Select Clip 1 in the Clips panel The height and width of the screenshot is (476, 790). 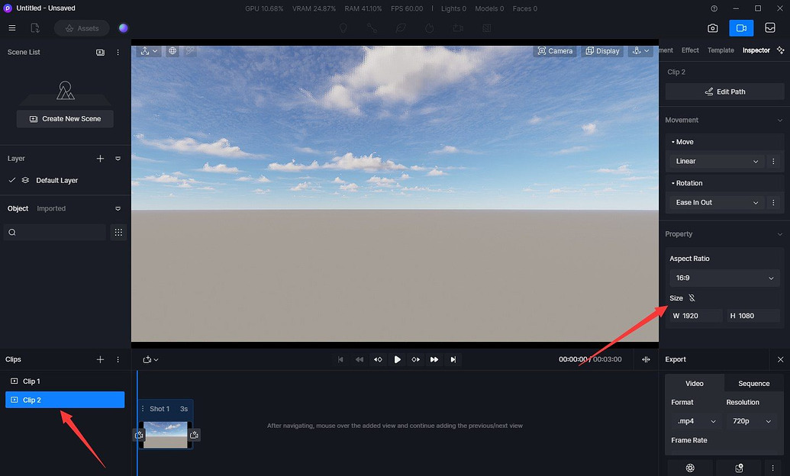(x=32, y=381)
